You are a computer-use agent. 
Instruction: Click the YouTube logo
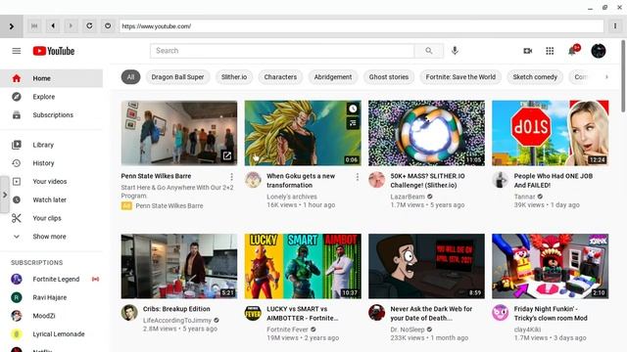(x=54, y=51)
